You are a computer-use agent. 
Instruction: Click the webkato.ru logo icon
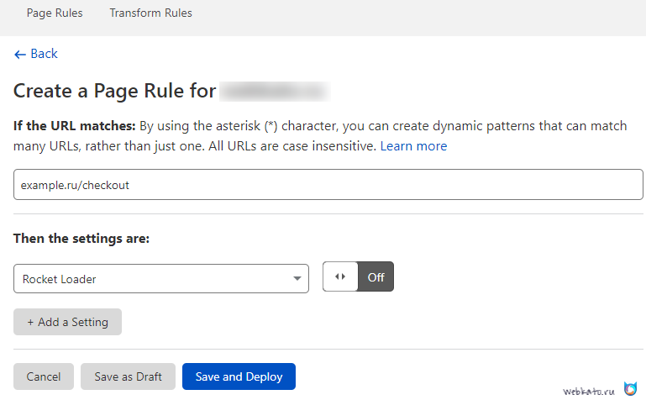click(x=630, y=390)
